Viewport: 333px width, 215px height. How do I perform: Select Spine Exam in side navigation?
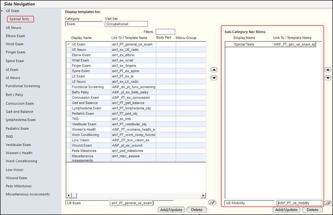tap(15, 61)
